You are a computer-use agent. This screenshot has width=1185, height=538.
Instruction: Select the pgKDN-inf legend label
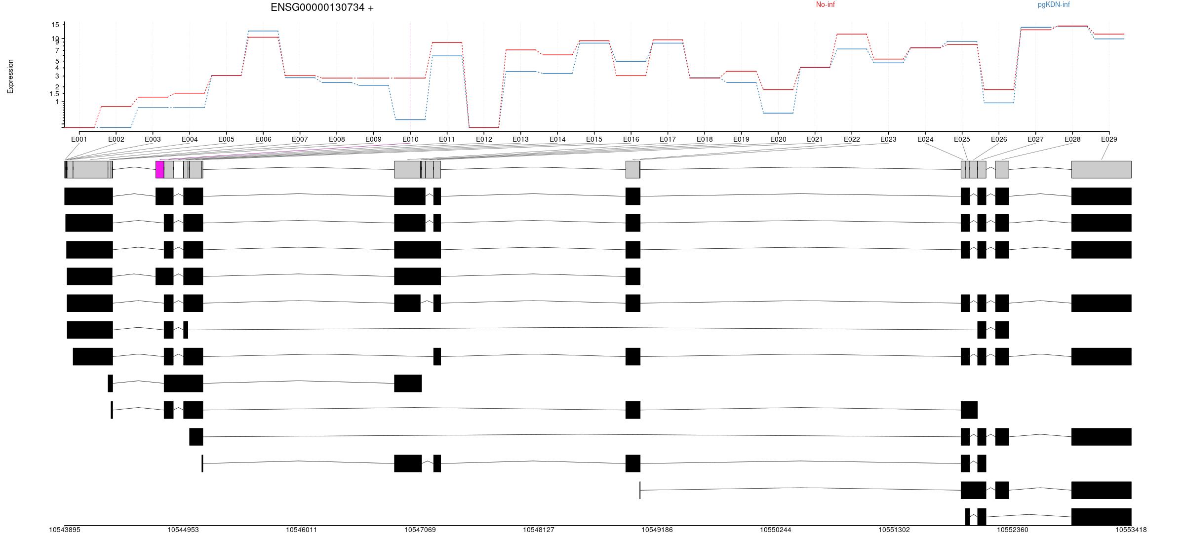[1054, 4]
